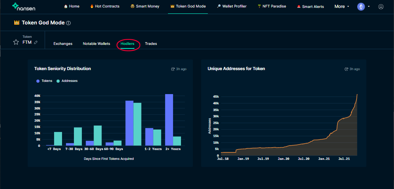Click refresh icon on Unique Addresses chart
The width and height of the screenshot is (394, 189).
(346, 69)
